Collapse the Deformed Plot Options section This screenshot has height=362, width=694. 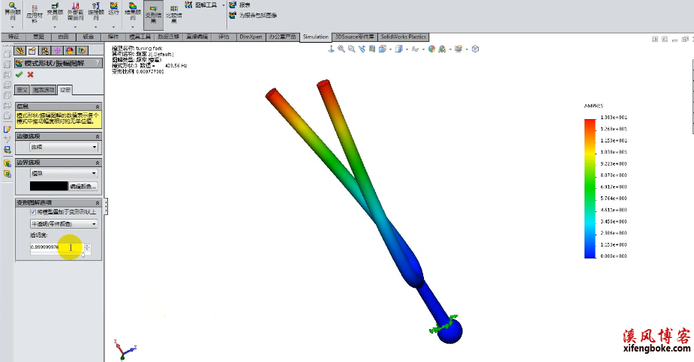(98, 202)
